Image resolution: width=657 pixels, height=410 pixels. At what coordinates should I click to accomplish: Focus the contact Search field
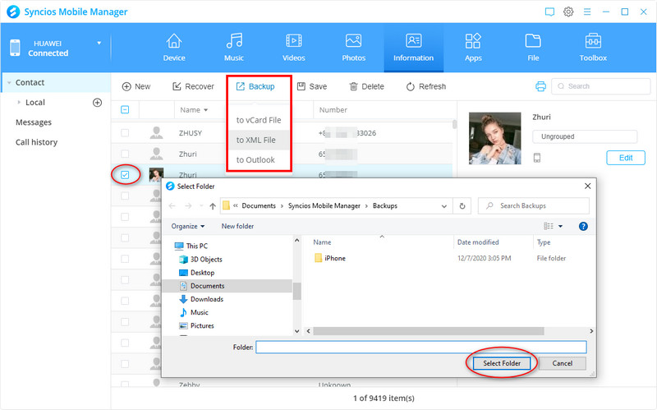[601, 86]
